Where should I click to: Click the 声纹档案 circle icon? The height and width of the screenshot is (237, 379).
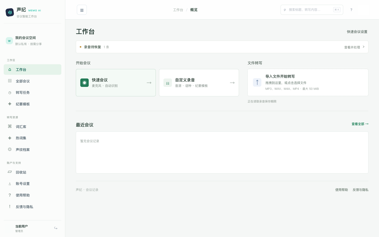coord(10,149)
